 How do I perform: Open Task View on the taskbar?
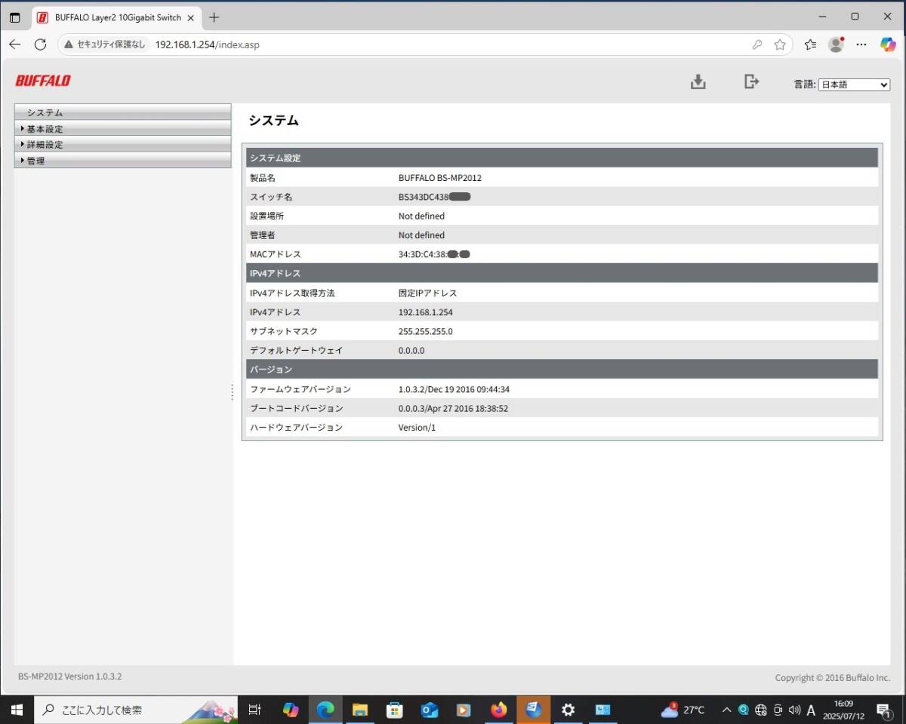click(255, 710)
